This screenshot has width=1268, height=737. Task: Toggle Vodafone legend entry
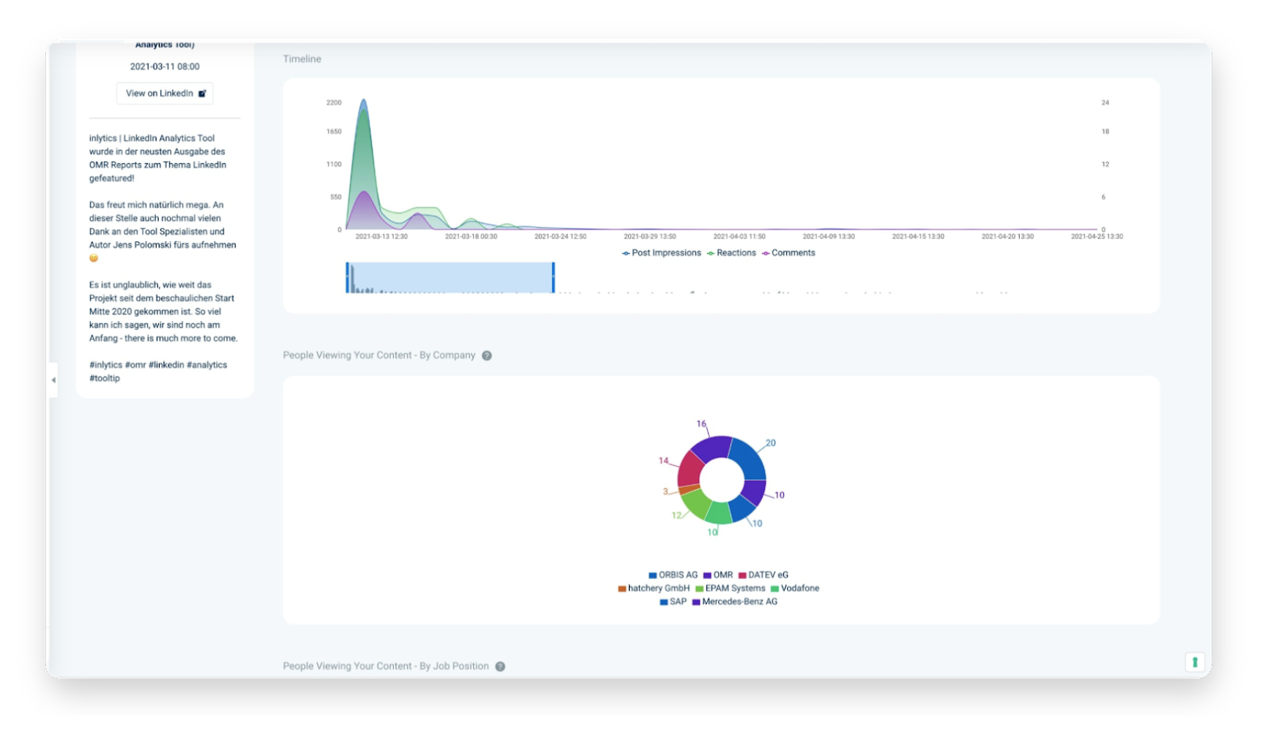pyautogui.click(x=795, y=589)
